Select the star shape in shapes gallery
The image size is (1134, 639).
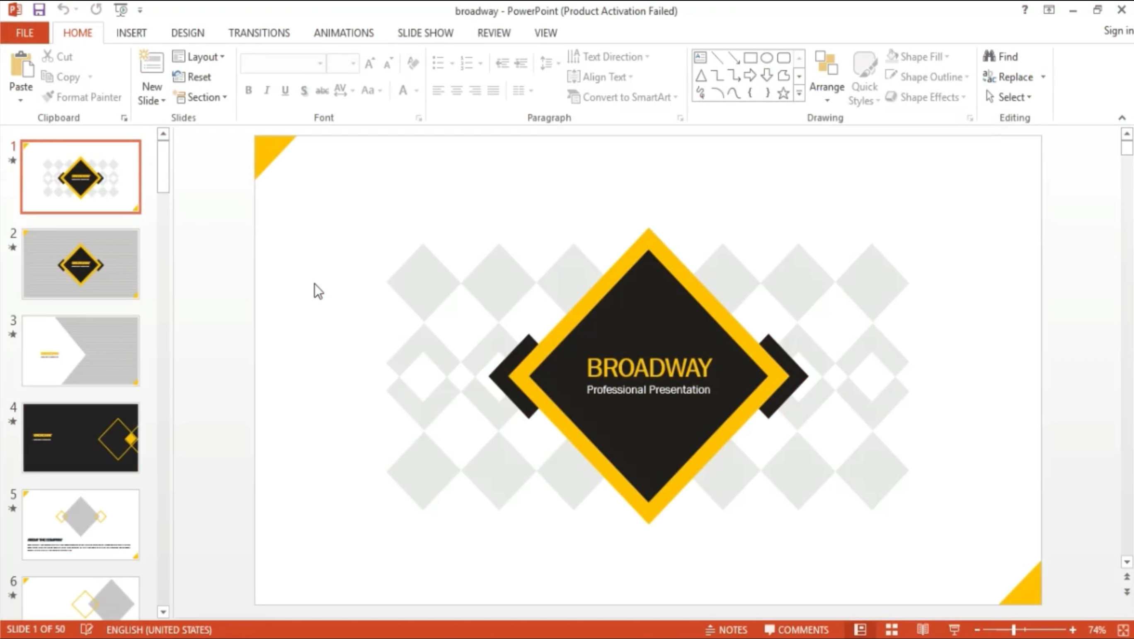click(783, 93)
